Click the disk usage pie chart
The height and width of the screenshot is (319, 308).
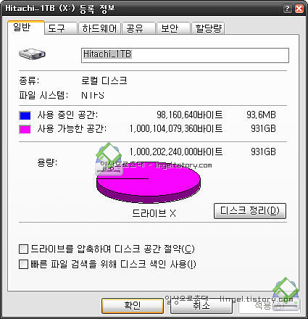click(x=149, y=183)
